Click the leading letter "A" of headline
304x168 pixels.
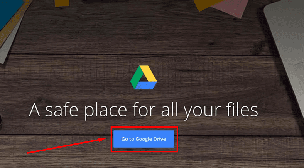click(34, 110)
